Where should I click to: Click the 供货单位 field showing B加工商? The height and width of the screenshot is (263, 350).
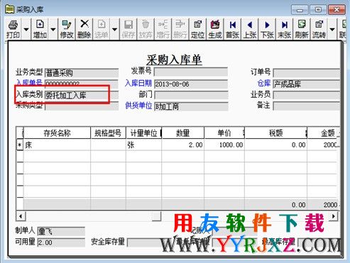pos(191,106)
